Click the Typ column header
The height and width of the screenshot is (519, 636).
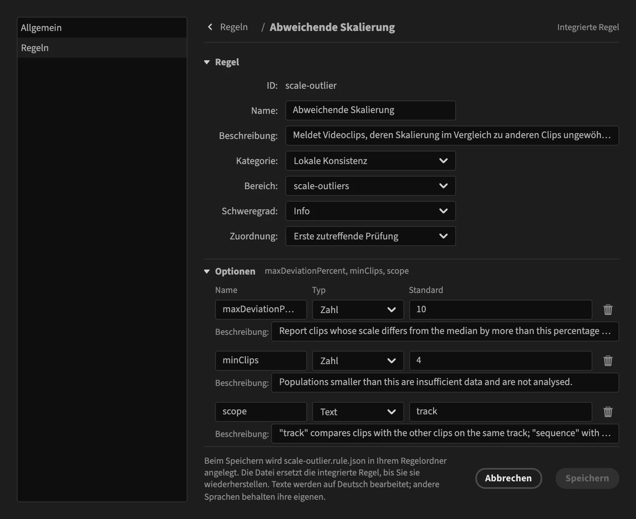[319, 290]
